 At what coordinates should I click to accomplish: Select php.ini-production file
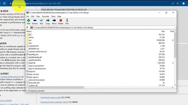point(36,66)
